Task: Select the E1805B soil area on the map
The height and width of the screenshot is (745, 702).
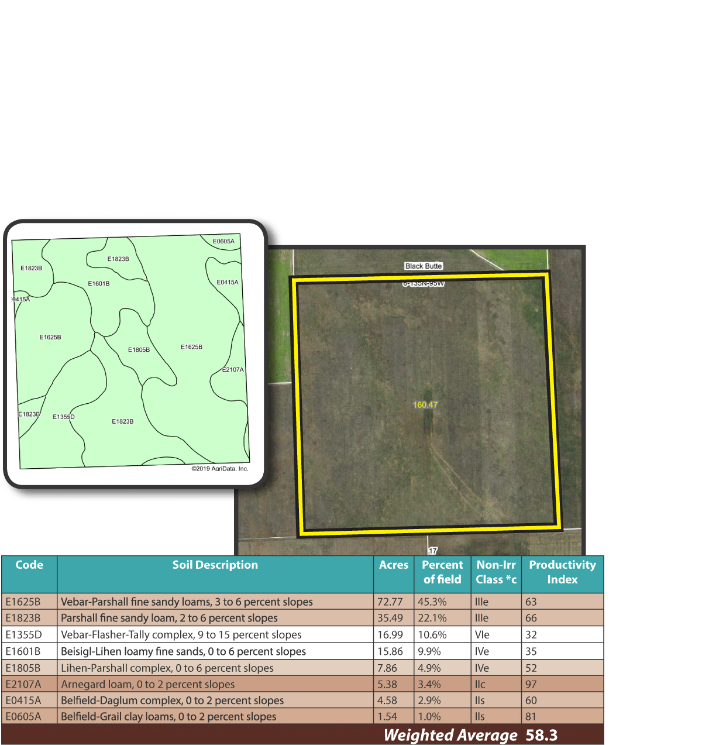Action: pyautogui.click(x=139, y=350)
